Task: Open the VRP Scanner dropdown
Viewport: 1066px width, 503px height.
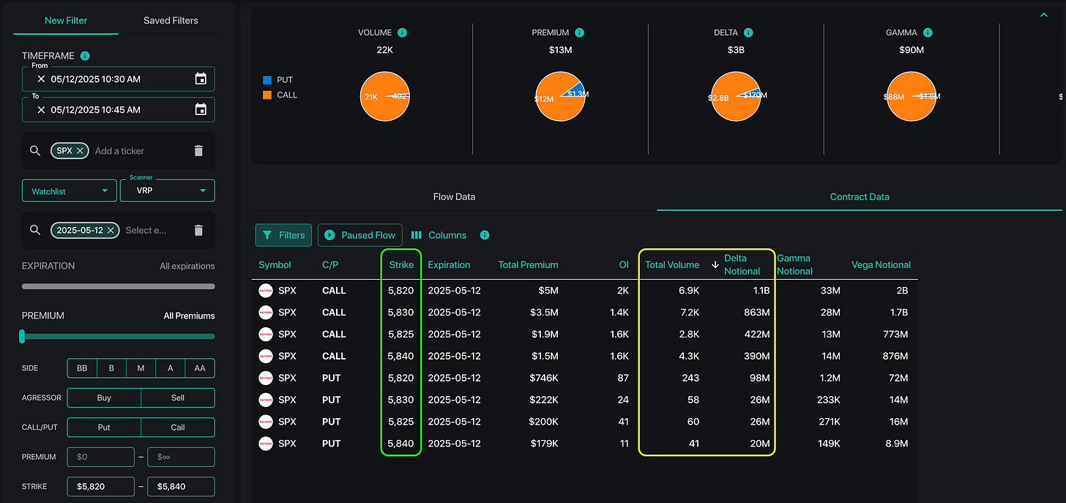Action: (x=167, y=191)
